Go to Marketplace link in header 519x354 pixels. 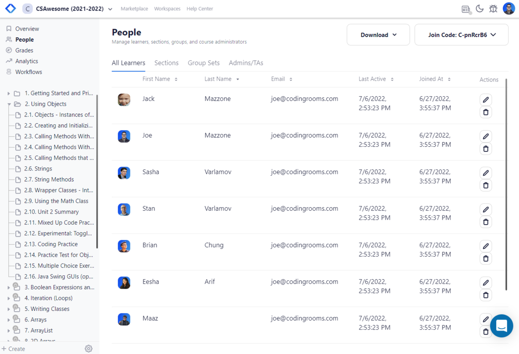(134, 9)
